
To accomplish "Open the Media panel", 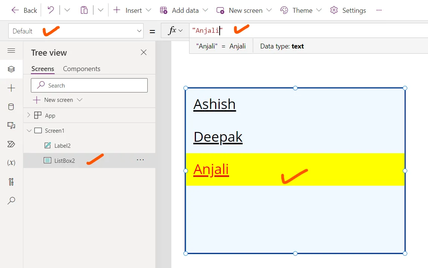I will tap(11, 126).
